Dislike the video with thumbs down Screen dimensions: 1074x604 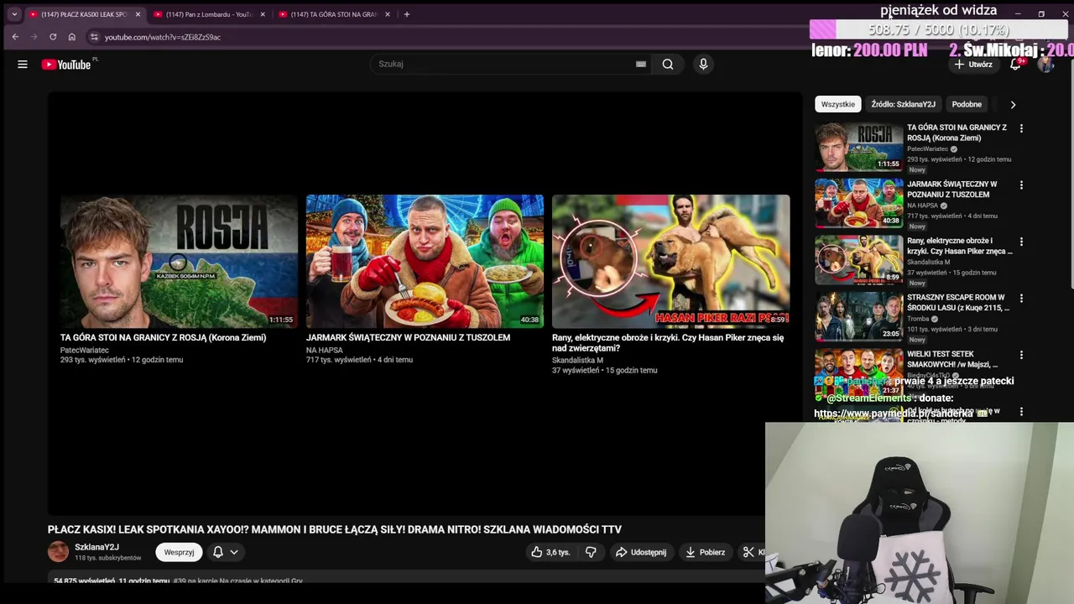click(x=591, y=552)
